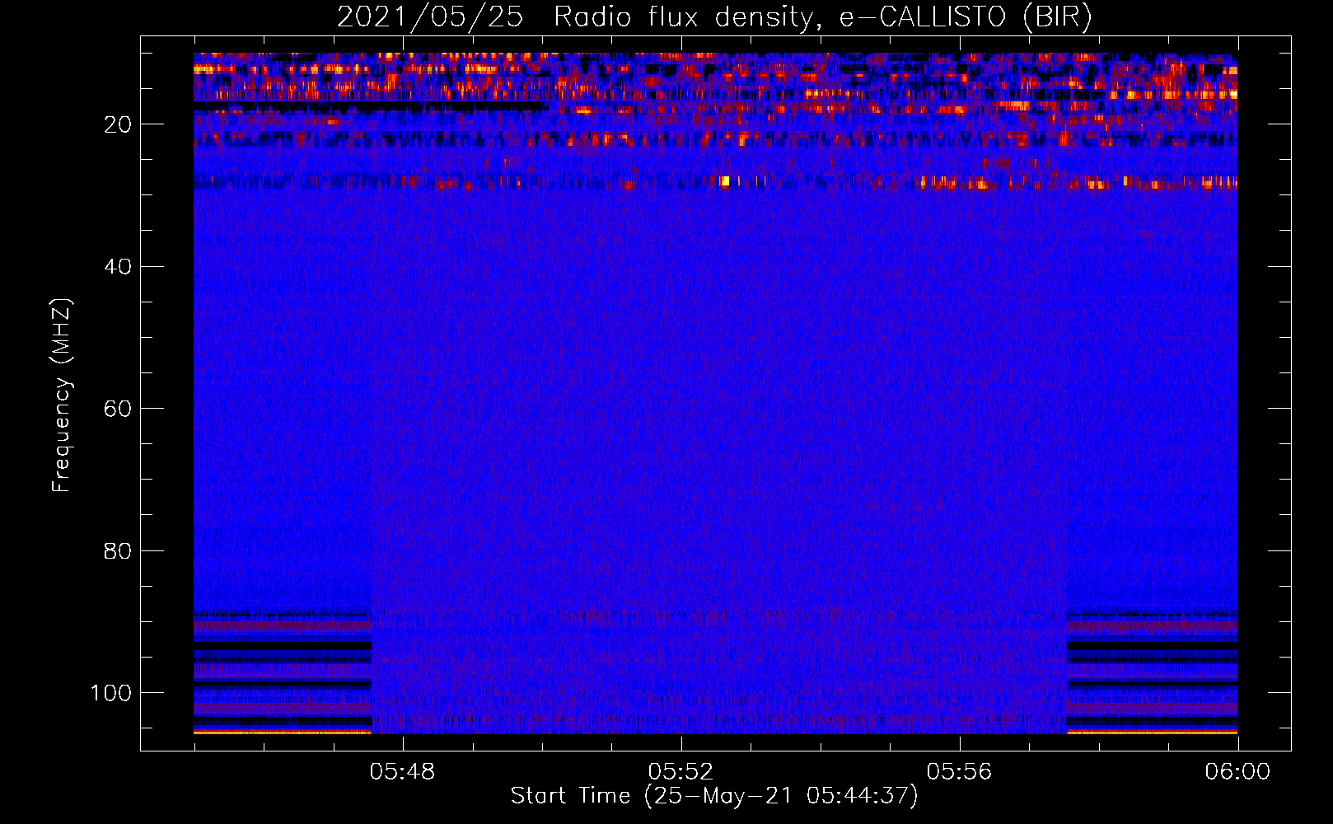The image size is (1333, 824).
Task: Click the '60' frequency tick label
Action: pos(118,409)
